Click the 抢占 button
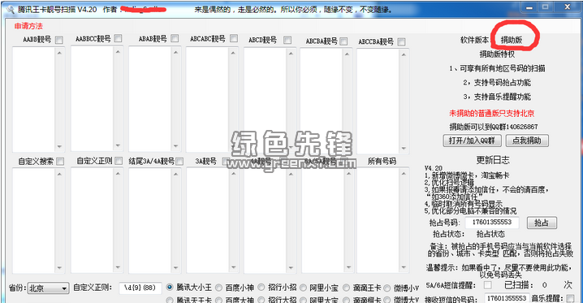The height and width of the screenshot is (303, 583). [x=542, y=223]
